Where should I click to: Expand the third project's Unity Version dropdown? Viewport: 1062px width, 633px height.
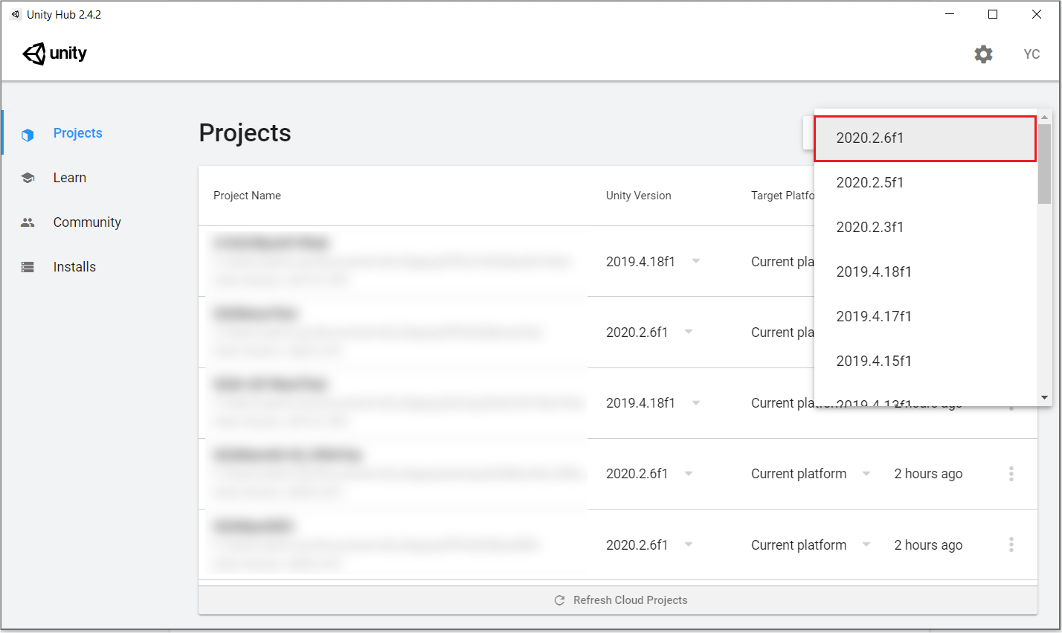695,402
